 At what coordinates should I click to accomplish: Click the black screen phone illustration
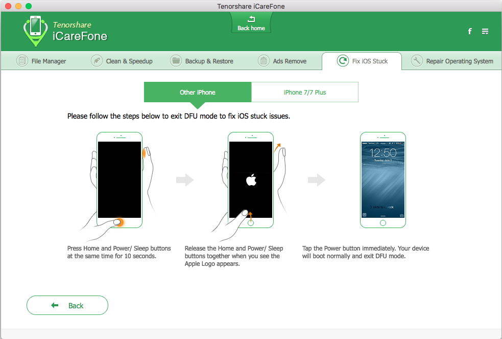click(x=119, y=180)
